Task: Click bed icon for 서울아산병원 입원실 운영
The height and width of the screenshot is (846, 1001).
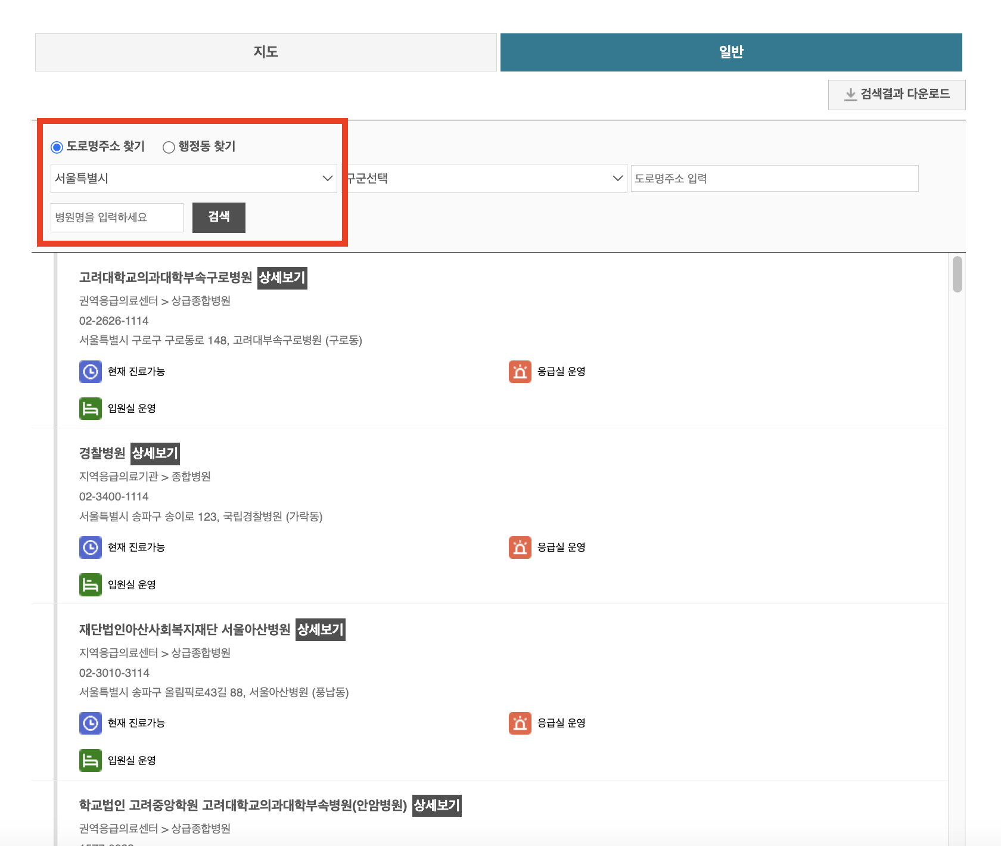Action: pos(91,761)
